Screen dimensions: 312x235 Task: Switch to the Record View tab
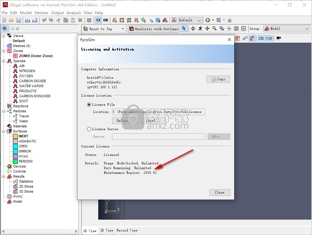click(x=127, y=230)
